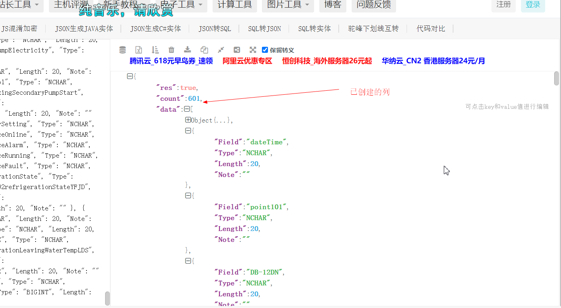
Task: Open the 图片工具 dropdown menu
Action: (288, 5)
